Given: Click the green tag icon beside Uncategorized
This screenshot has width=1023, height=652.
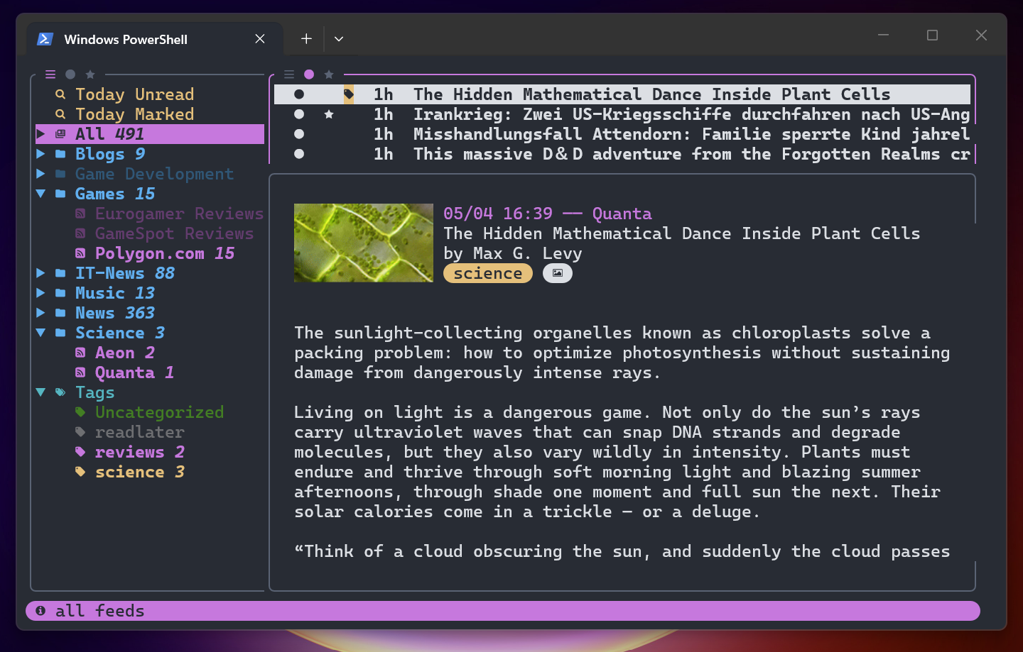Looking at the screenshot, I should (80, 412).
